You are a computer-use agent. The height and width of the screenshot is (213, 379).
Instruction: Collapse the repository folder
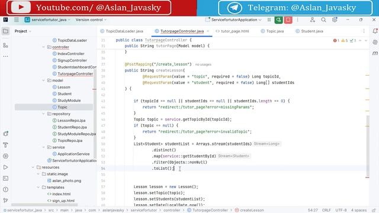[x=43, y=114]
